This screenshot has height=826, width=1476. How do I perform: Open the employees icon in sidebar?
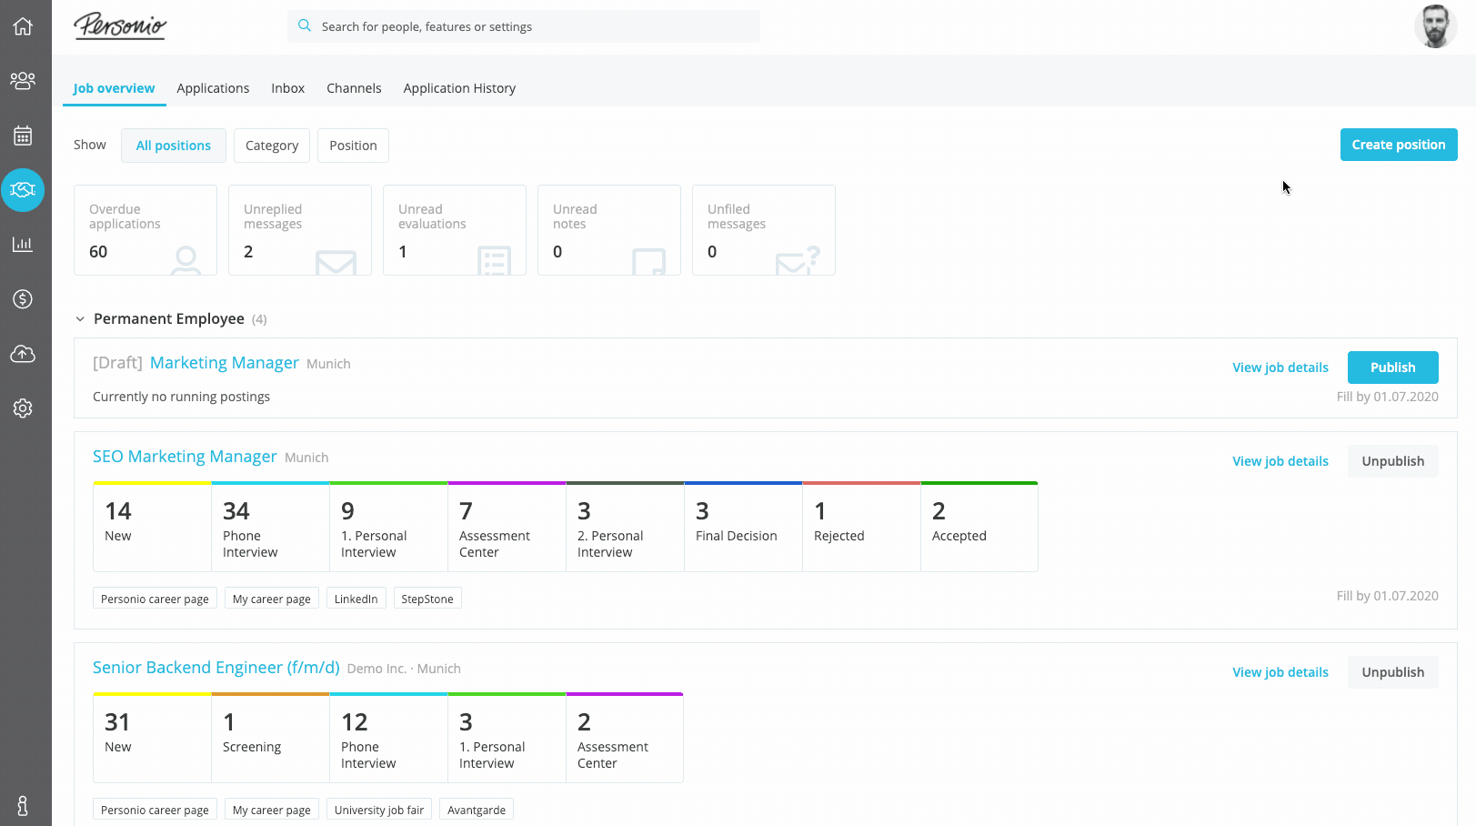[x=23, y=81]
